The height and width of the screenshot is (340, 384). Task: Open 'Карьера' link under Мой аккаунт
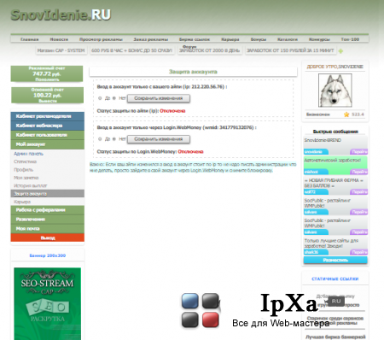pyautogui.click(x=22, y=202)
